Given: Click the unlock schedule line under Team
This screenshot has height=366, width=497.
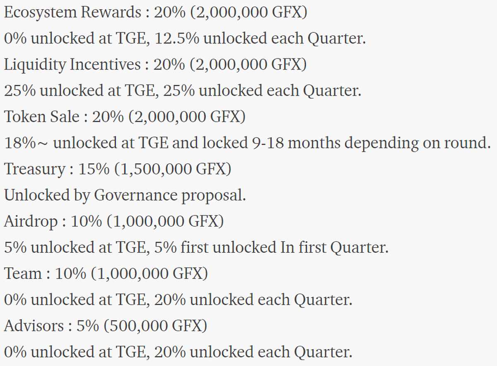Looking at the screenshot, I should [x=178, y=300].
